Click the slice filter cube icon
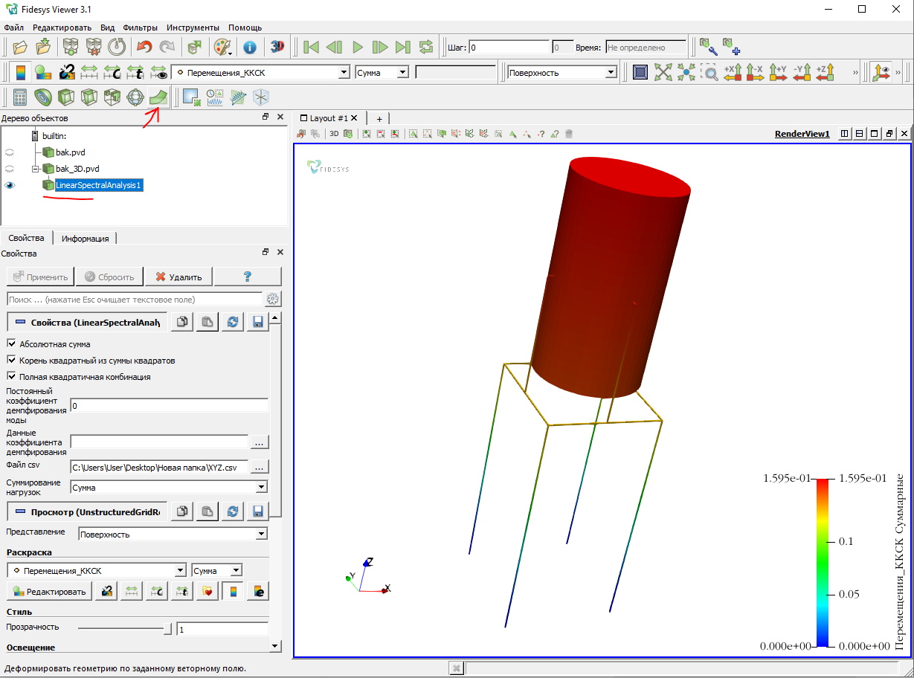The height and width of the screenshot is (678, 914). pos(89,97)
